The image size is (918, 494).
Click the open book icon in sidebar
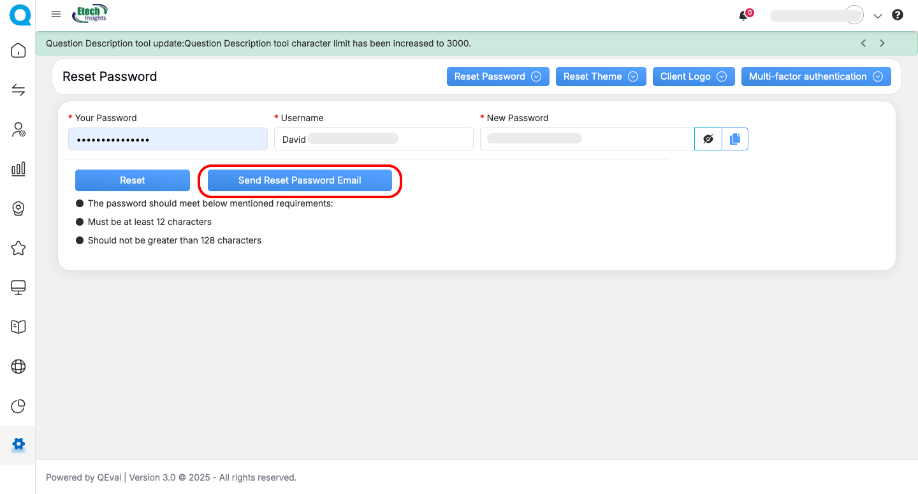pos(18,327)
